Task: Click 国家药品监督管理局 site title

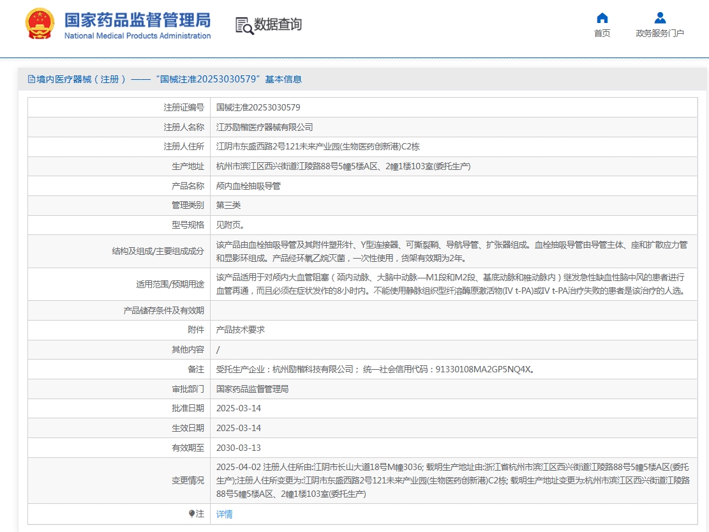Action: click(x=137, y=20)
